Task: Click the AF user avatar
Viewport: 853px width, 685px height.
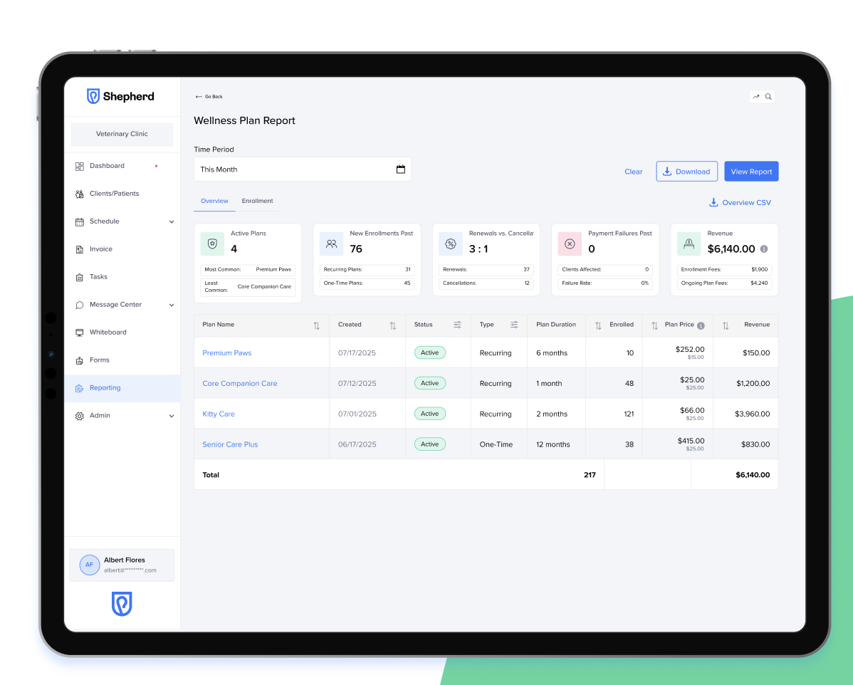Action: (x=89, y=565)
